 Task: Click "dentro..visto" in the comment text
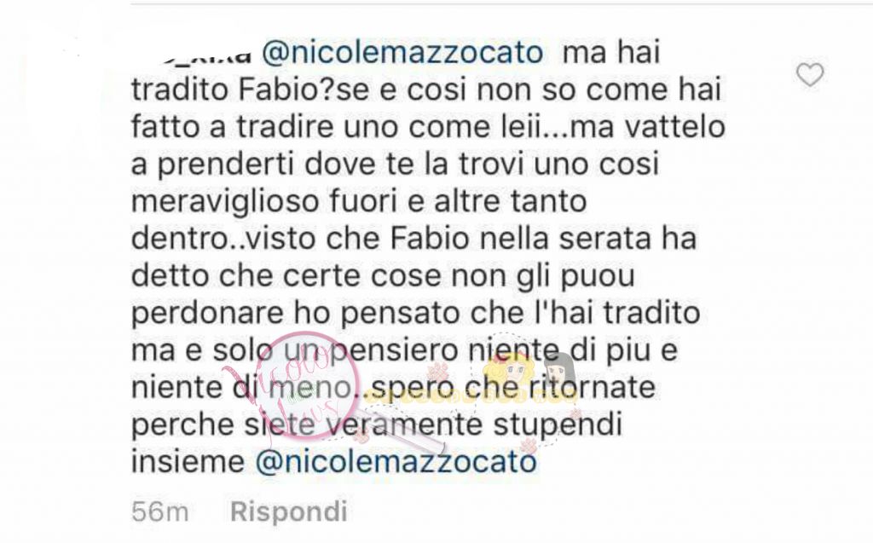click(x=224, y=239)
